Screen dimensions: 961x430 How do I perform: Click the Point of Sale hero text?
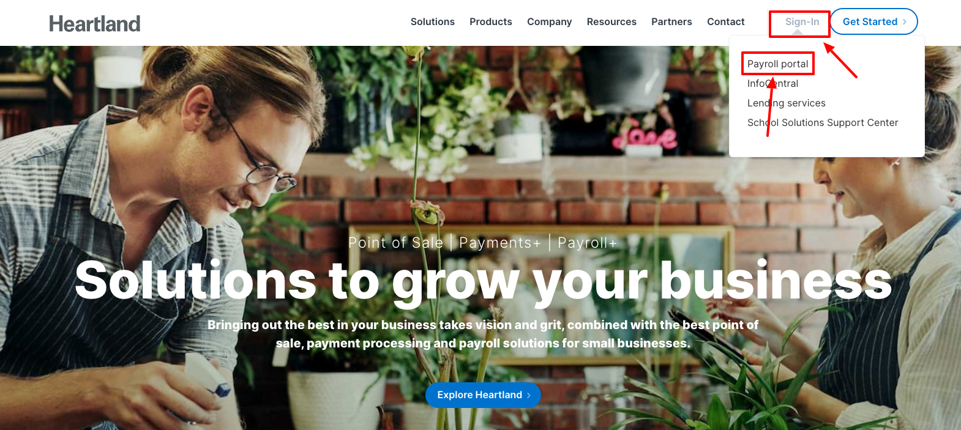coord(395,243)
